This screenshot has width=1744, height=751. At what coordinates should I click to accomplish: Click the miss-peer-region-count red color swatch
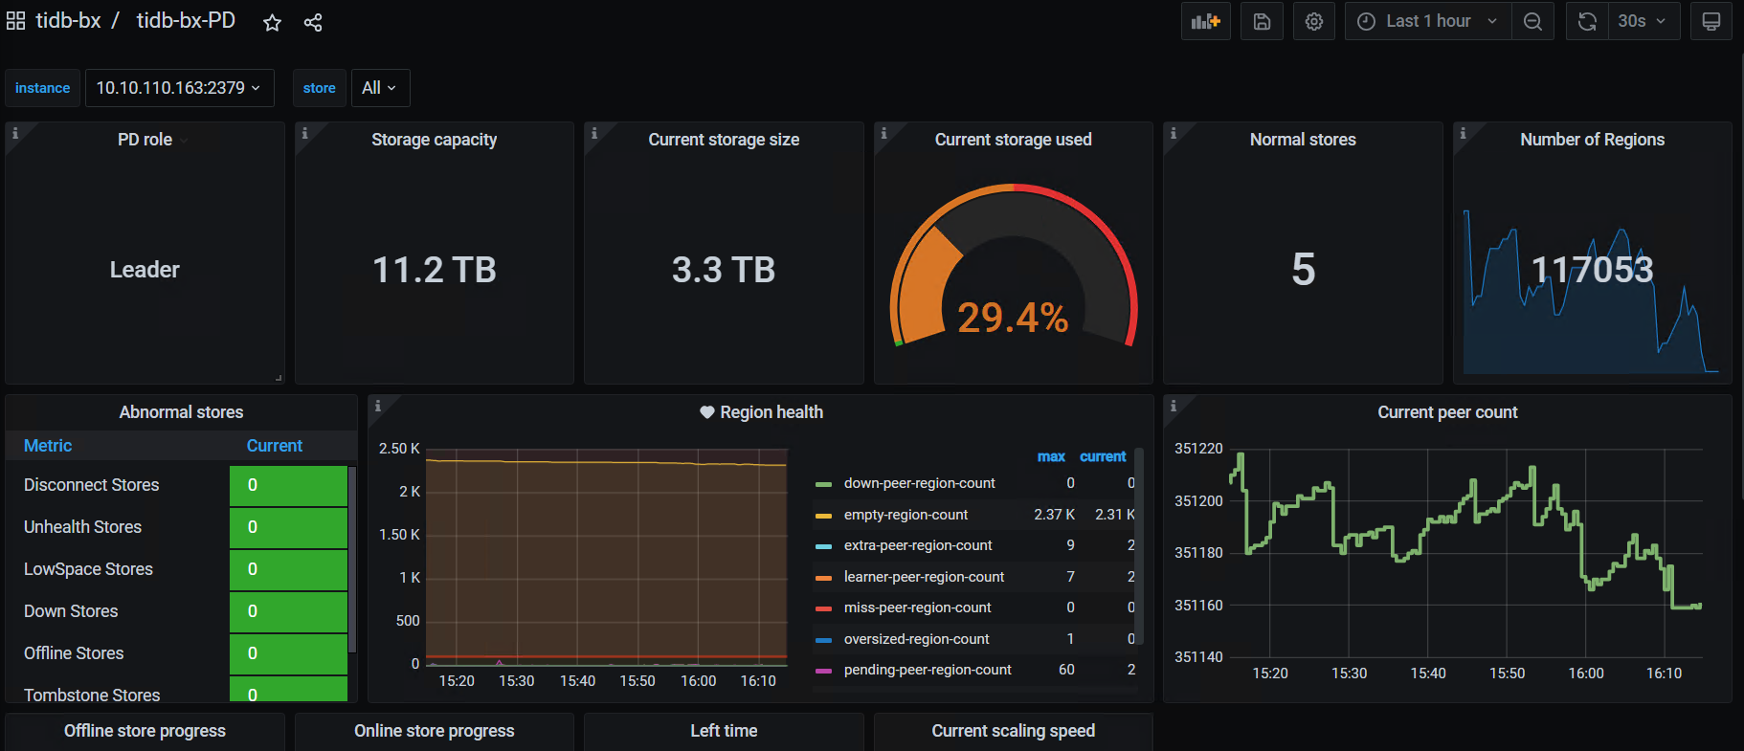coord(823,608)
